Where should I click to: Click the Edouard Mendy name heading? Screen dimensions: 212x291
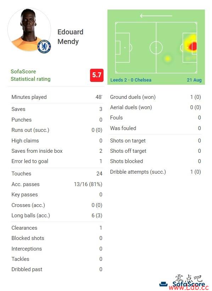coord(70,37)
